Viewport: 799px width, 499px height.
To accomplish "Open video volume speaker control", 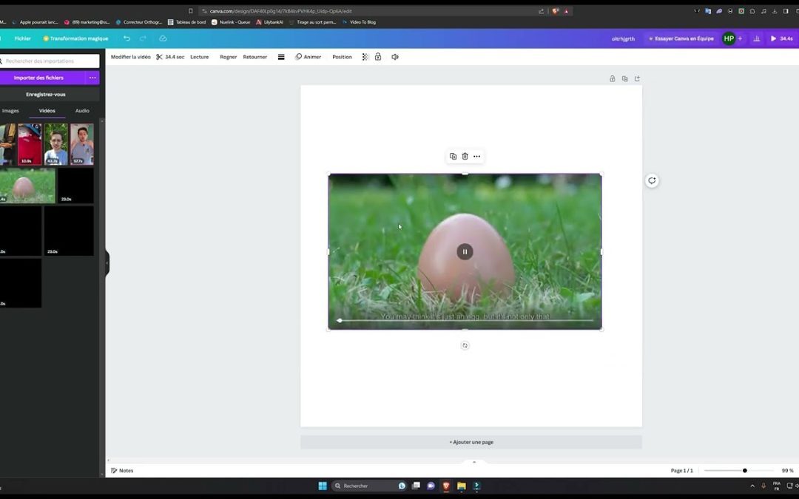I will click(395, 57).
